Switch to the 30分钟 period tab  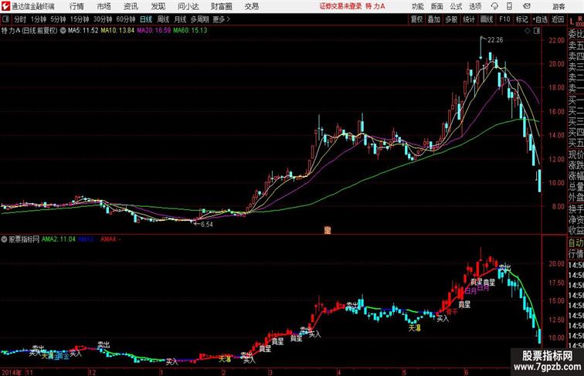(x=103, y=19)
